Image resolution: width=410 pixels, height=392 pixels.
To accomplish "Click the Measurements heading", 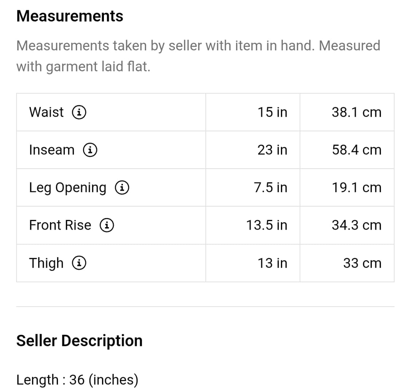I will click(70, 16).
